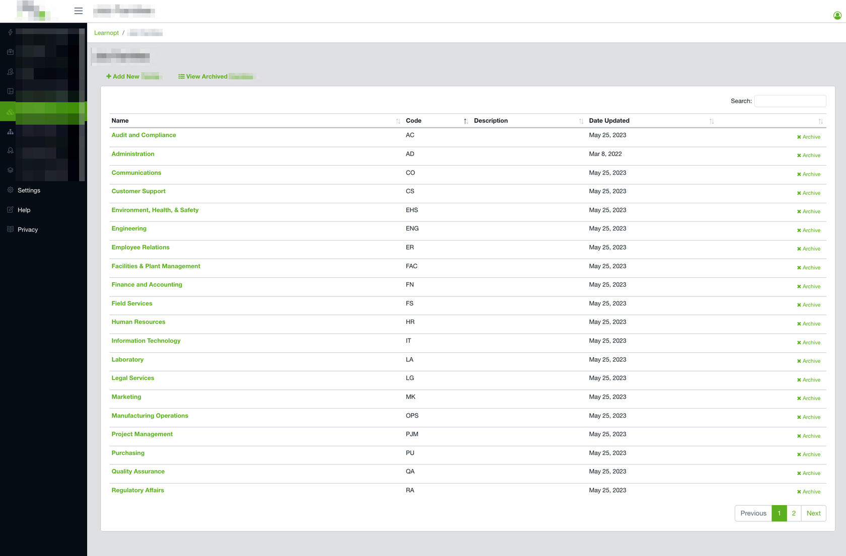Click the Settings gear icon in sidebar

tap(10, 190)
